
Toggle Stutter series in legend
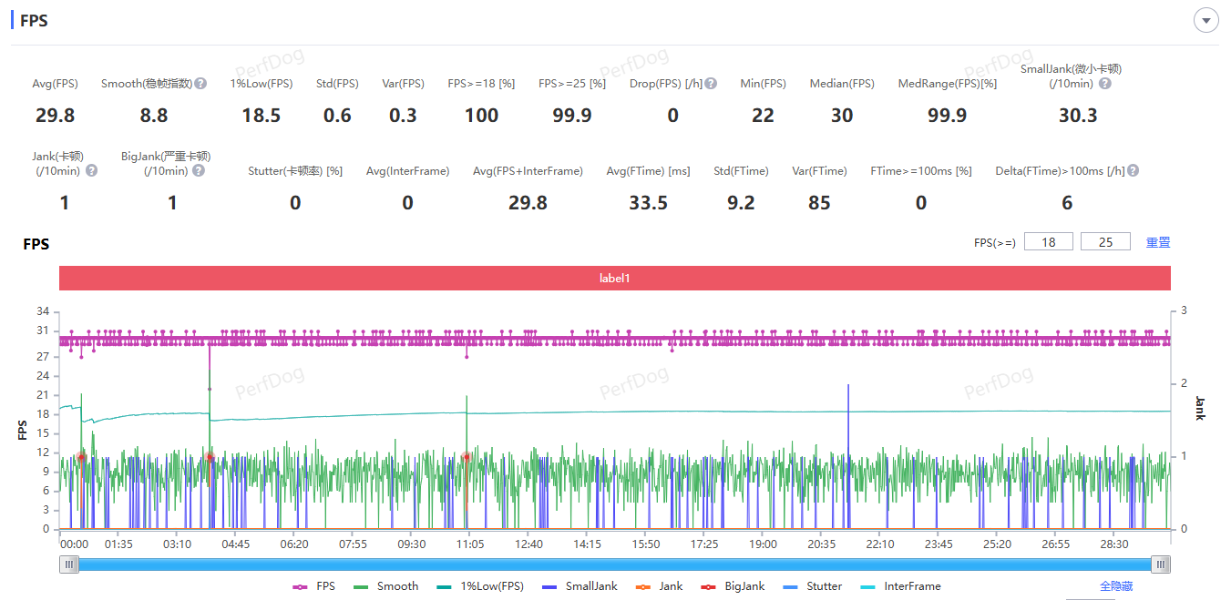tap(814, 586)
